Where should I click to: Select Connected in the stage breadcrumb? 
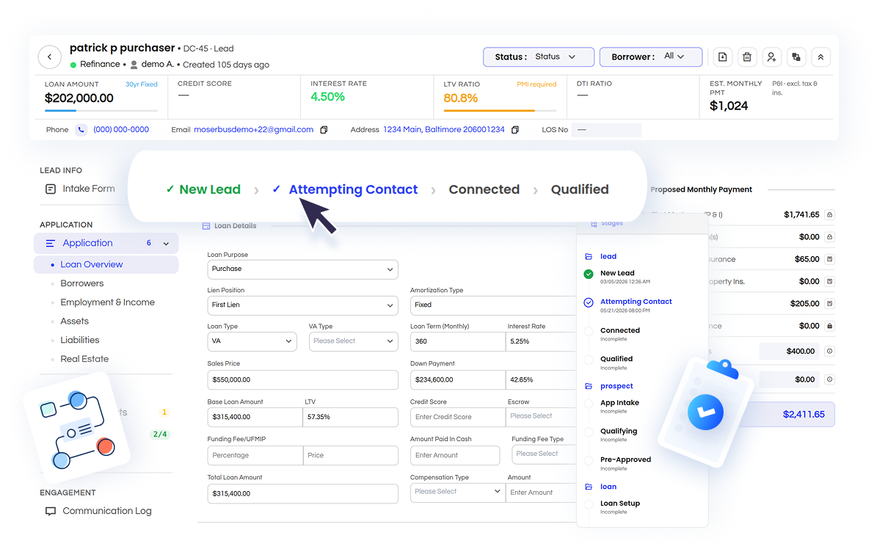click(x=484, y=189)
